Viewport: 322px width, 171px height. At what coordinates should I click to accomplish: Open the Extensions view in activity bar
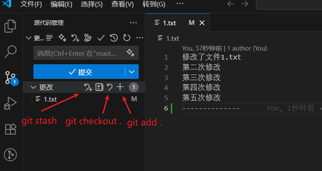10,129
